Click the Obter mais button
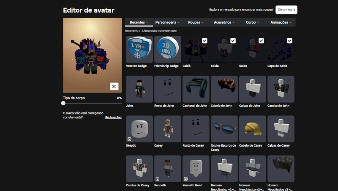The height and width of the screenshot is (191, 338). click(x=286, y=10)
